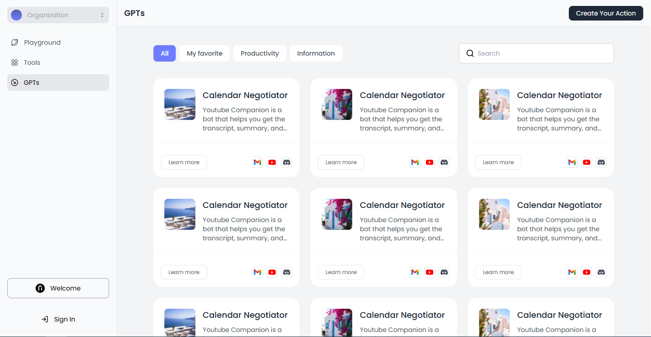
Task: Open the second-row pink flowers thumbnail
Action: [337, 214]
